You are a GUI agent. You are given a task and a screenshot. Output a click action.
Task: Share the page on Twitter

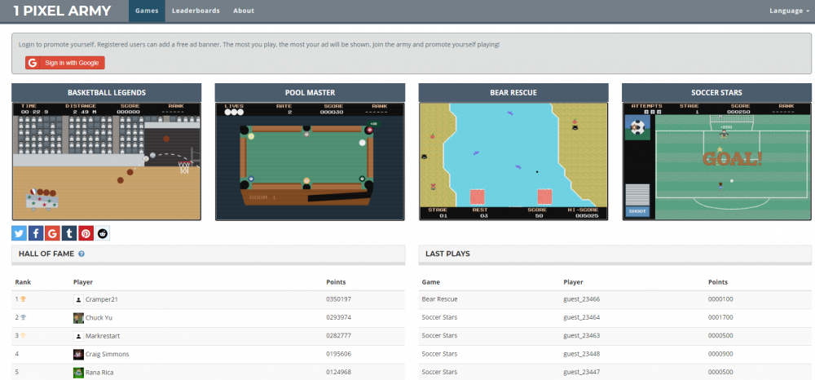20,233
